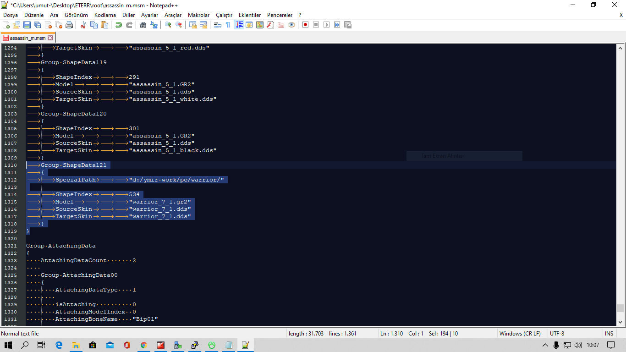Zoom in using the toolbar magnifier
626x352 pixels.
tap(168, 25)
